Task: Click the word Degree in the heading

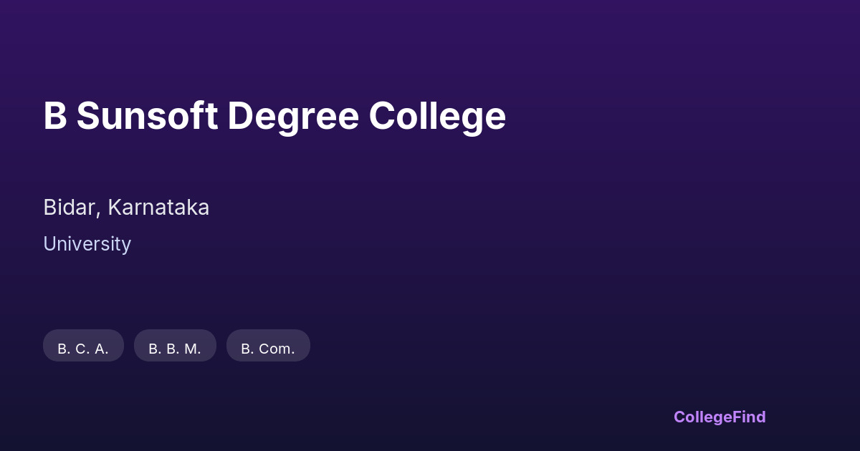Action: point(293,116)
